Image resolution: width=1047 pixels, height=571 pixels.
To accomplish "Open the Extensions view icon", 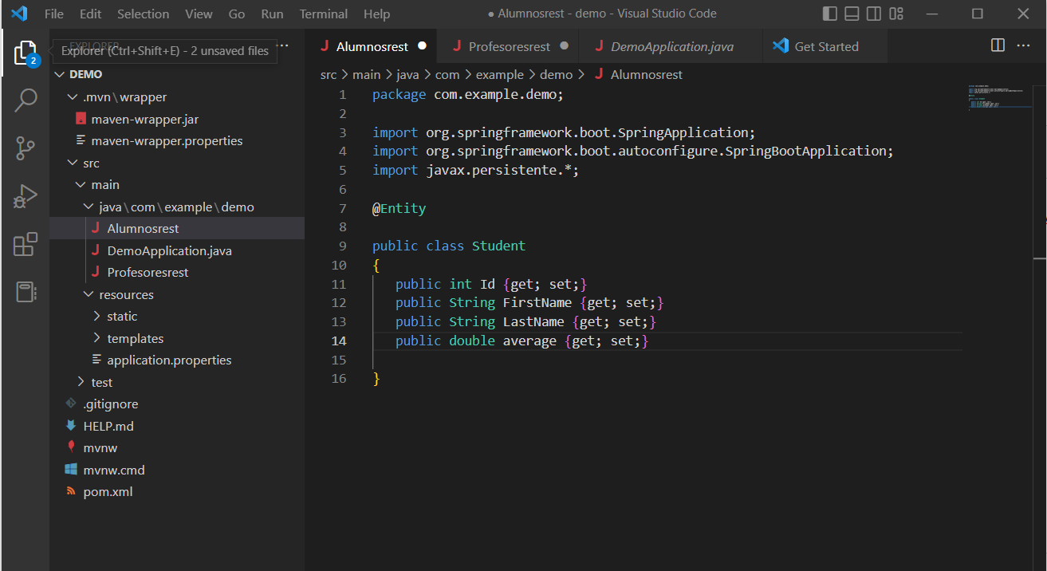I will coord(26,244).
